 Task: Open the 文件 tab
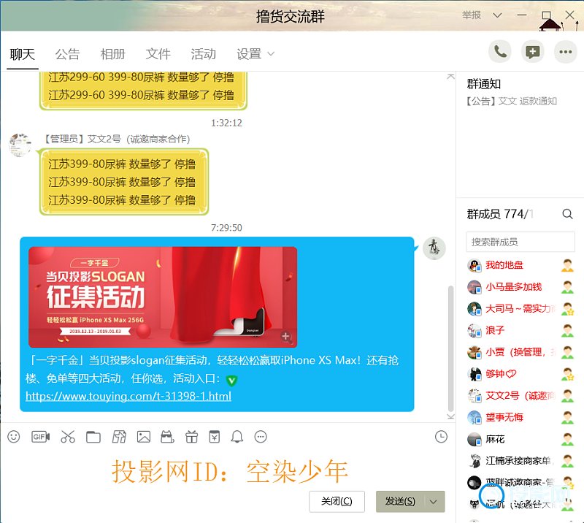click(x=158, y=54)
